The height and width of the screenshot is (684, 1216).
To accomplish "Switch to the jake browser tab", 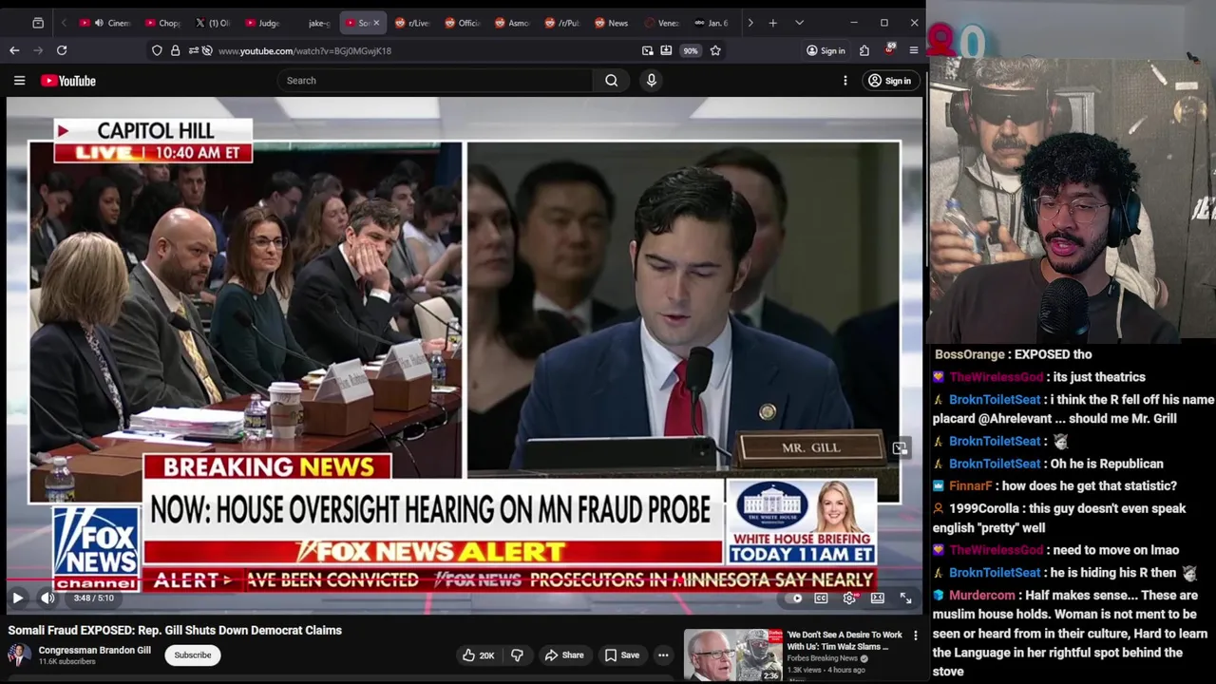I will tap(319, 23).
